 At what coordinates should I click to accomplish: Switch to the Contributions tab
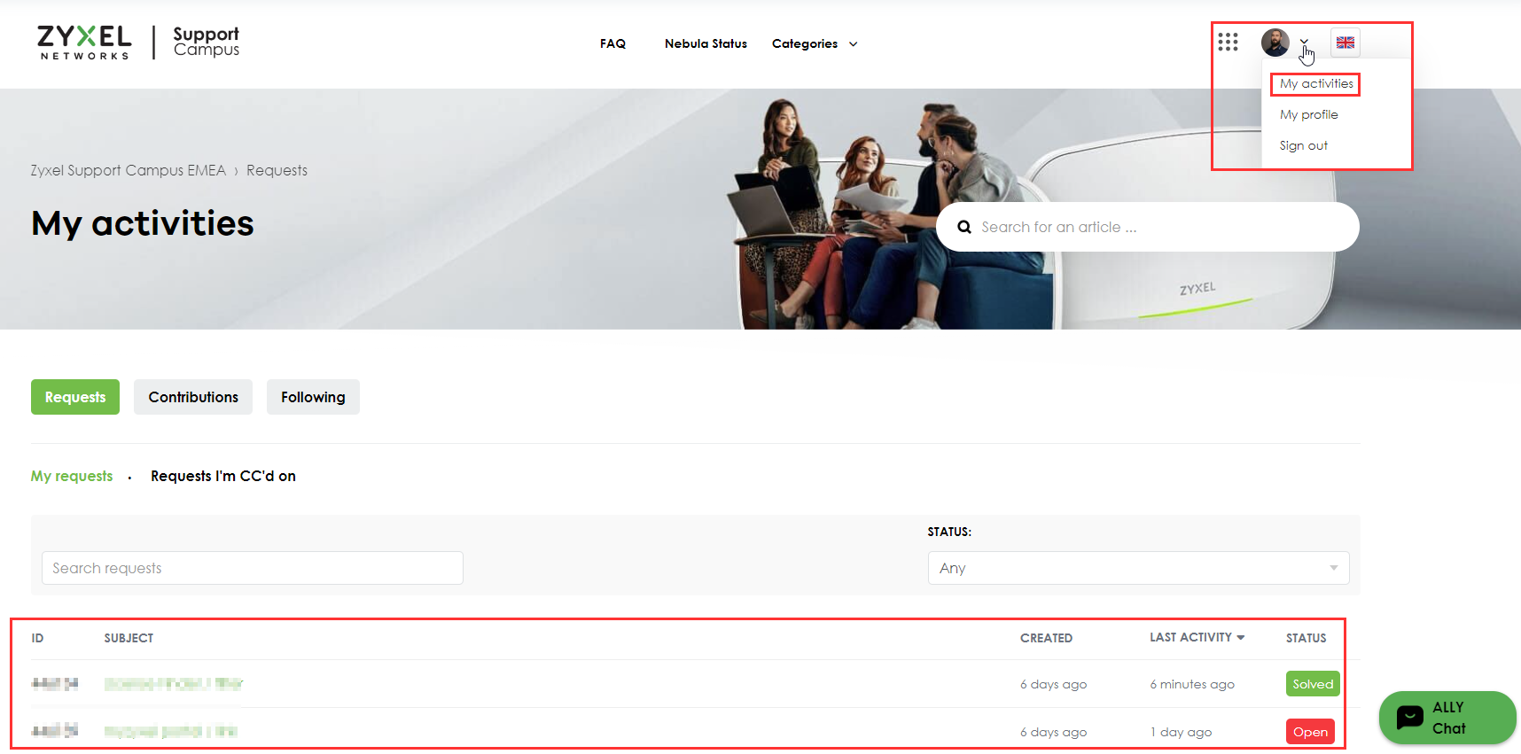(193, 397)
